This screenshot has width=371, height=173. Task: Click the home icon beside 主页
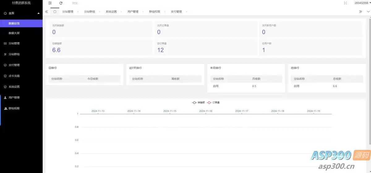(5, 13)
